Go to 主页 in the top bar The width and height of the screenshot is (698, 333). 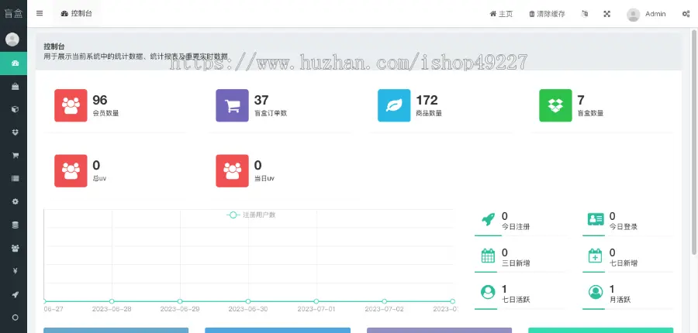[501, 14]
